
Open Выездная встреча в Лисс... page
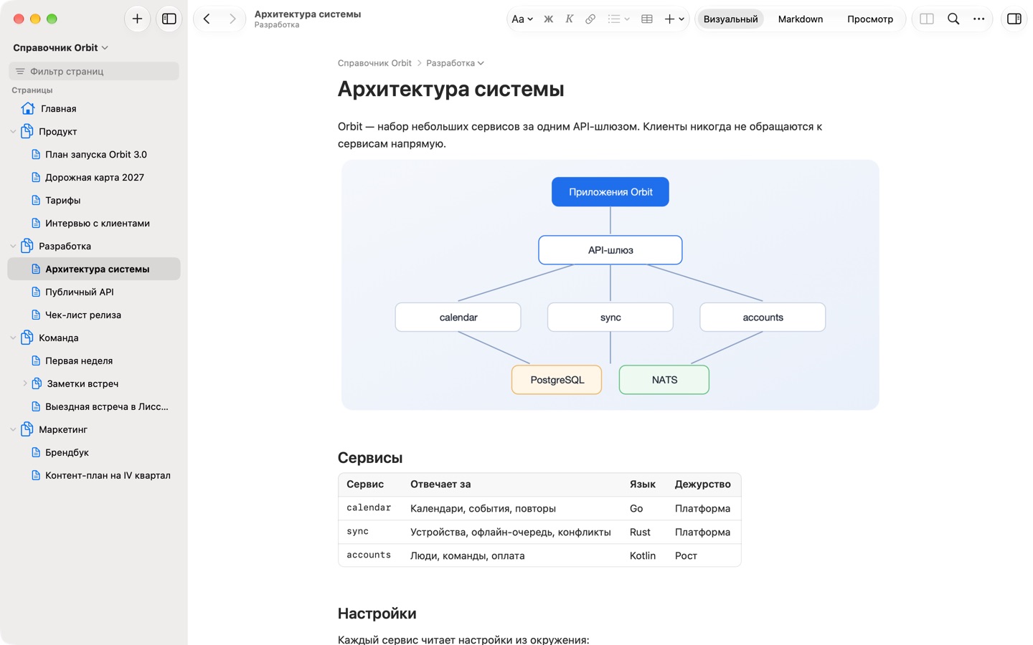94,406
